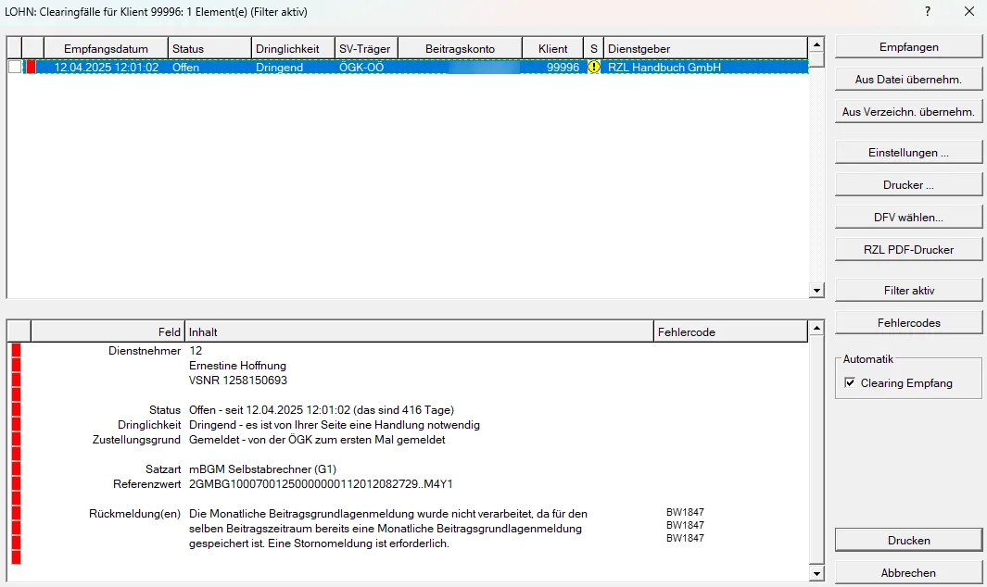The image size is (987, 587).
Task: Select the RZL PDF-Drucker button
Action: (x=908, y=249)
